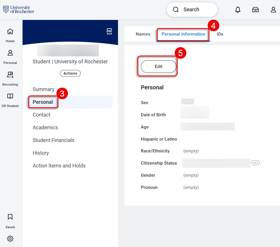Click the Race/Ethnicity label
280x247 pixels.
[155, 151]
